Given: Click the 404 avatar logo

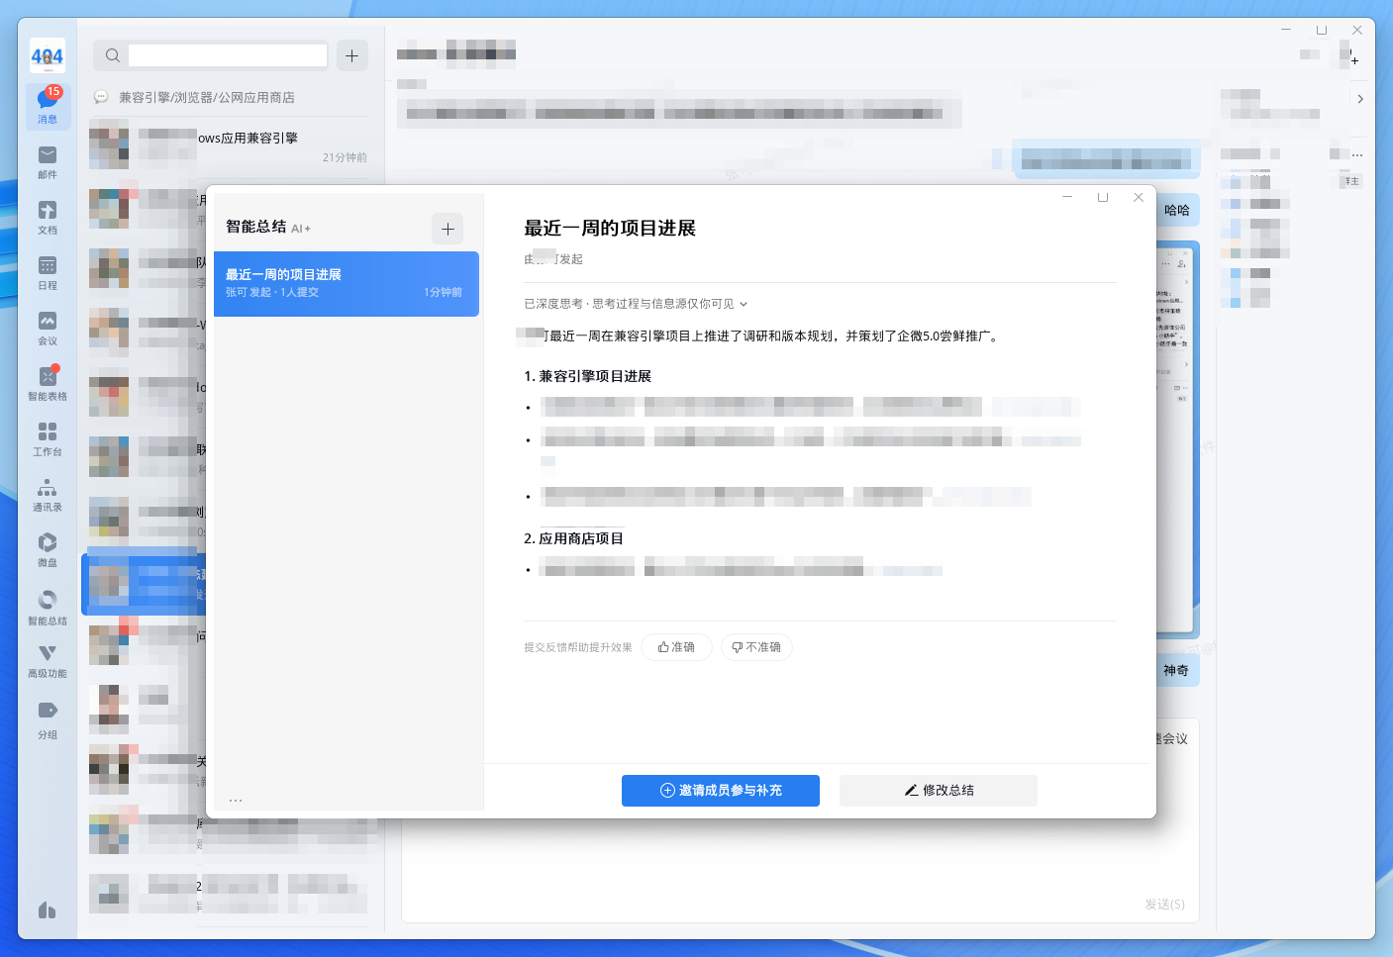Looking at the screenshot, I should (48, 55).
